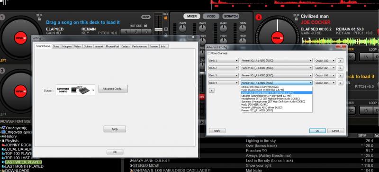Turn the third GAIN knob in mixer
Image resolution: width=379 pixels, height=172 pixels.
tap(223, 28)
